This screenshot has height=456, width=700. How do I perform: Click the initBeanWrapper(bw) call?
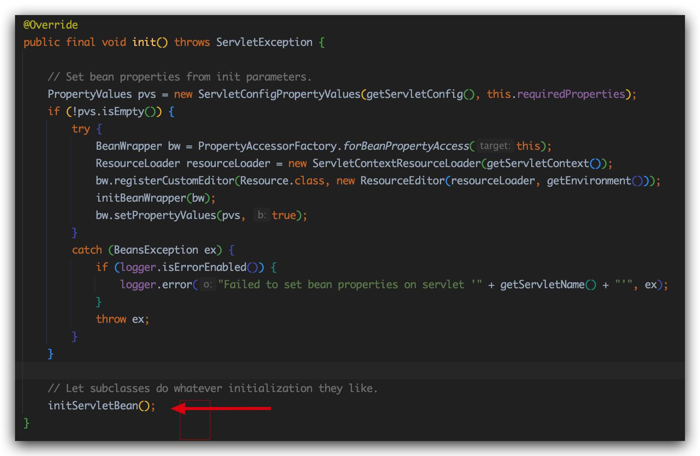[155, 198]
